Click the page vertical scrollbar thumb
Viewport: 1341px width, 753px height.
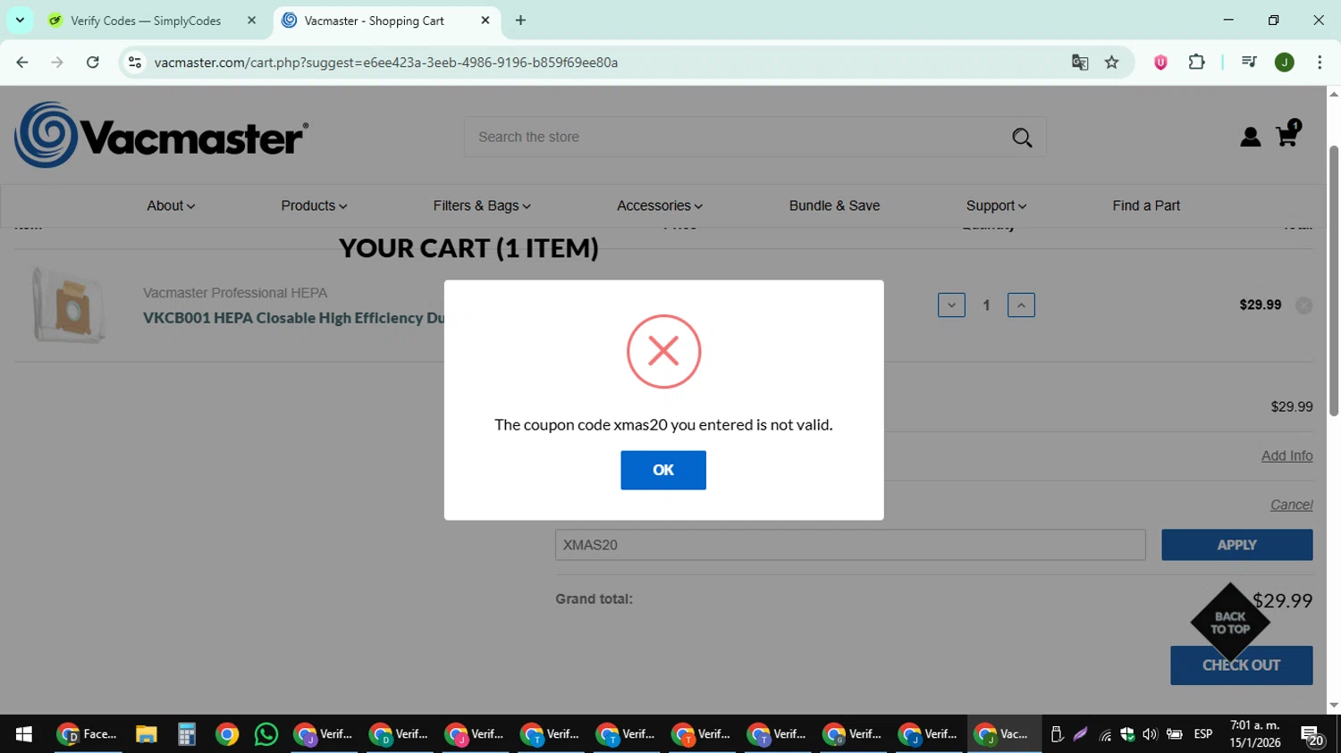point(1333,280)
